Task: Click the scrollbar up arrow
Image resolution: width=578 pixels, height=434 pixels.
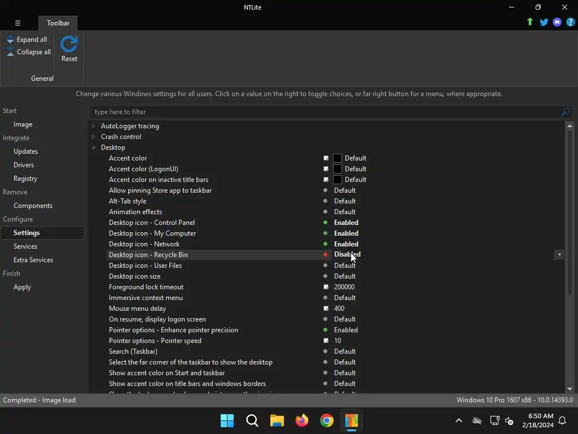Action: tap(570, 126)
